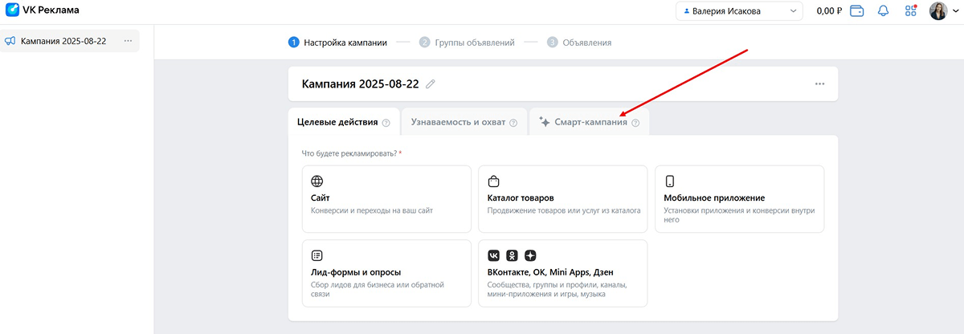The height and width of the screenshot is (334, 964).
Task: Click the VK Реклама logo
Action: coord(43,10)
